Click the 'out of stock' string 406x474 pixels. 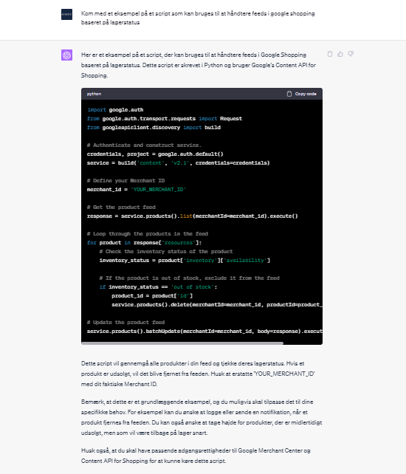pyautogui.click(x=193, y=287)
